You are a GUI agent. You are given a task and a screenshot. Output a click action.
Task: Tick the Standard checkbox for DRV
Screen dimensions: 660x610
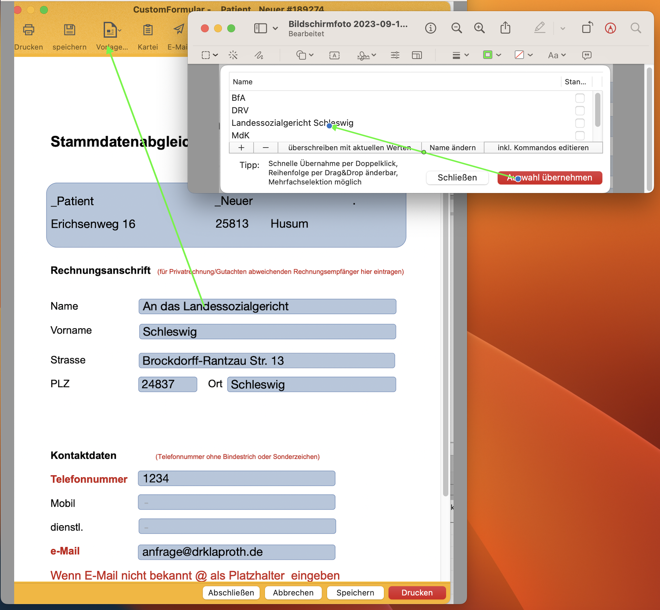580,111
